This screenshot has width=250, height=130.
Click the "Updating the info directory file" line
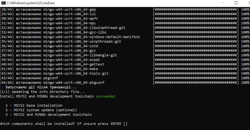point(43,92)
